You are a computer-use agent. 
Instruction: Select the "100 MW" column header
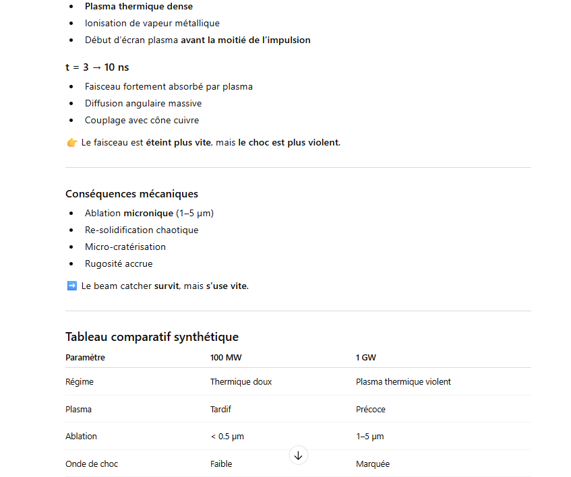point(226,358)
